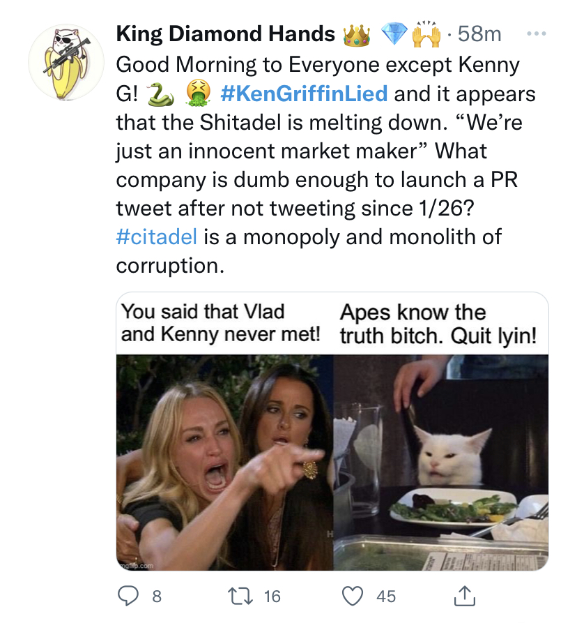Open King Diamond Hands profile name
The height and width of the screenshot is (623, 577).
pyautogui.click(x=225, y=33)
